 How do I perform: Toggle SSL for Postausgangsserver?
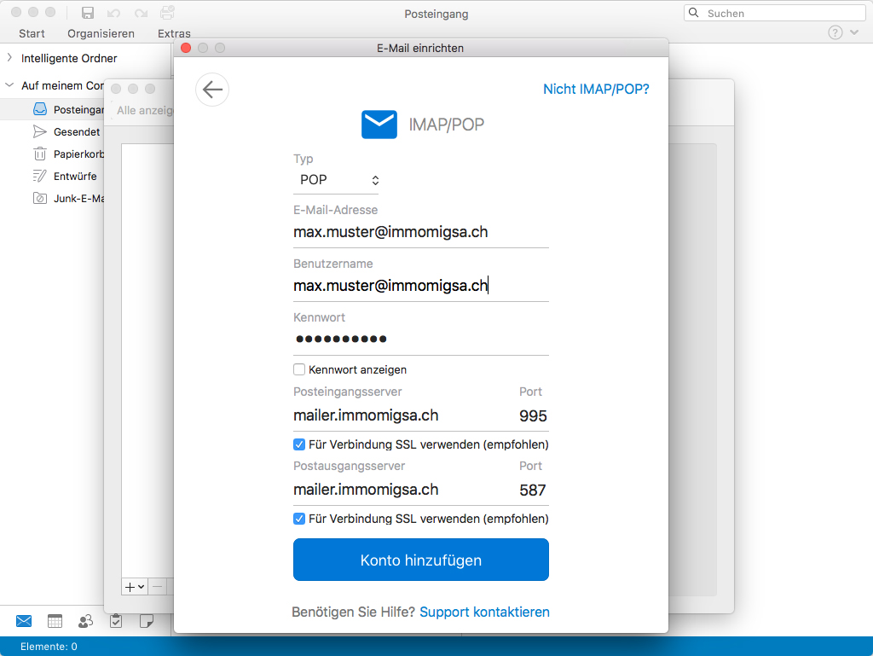point(299,519)
